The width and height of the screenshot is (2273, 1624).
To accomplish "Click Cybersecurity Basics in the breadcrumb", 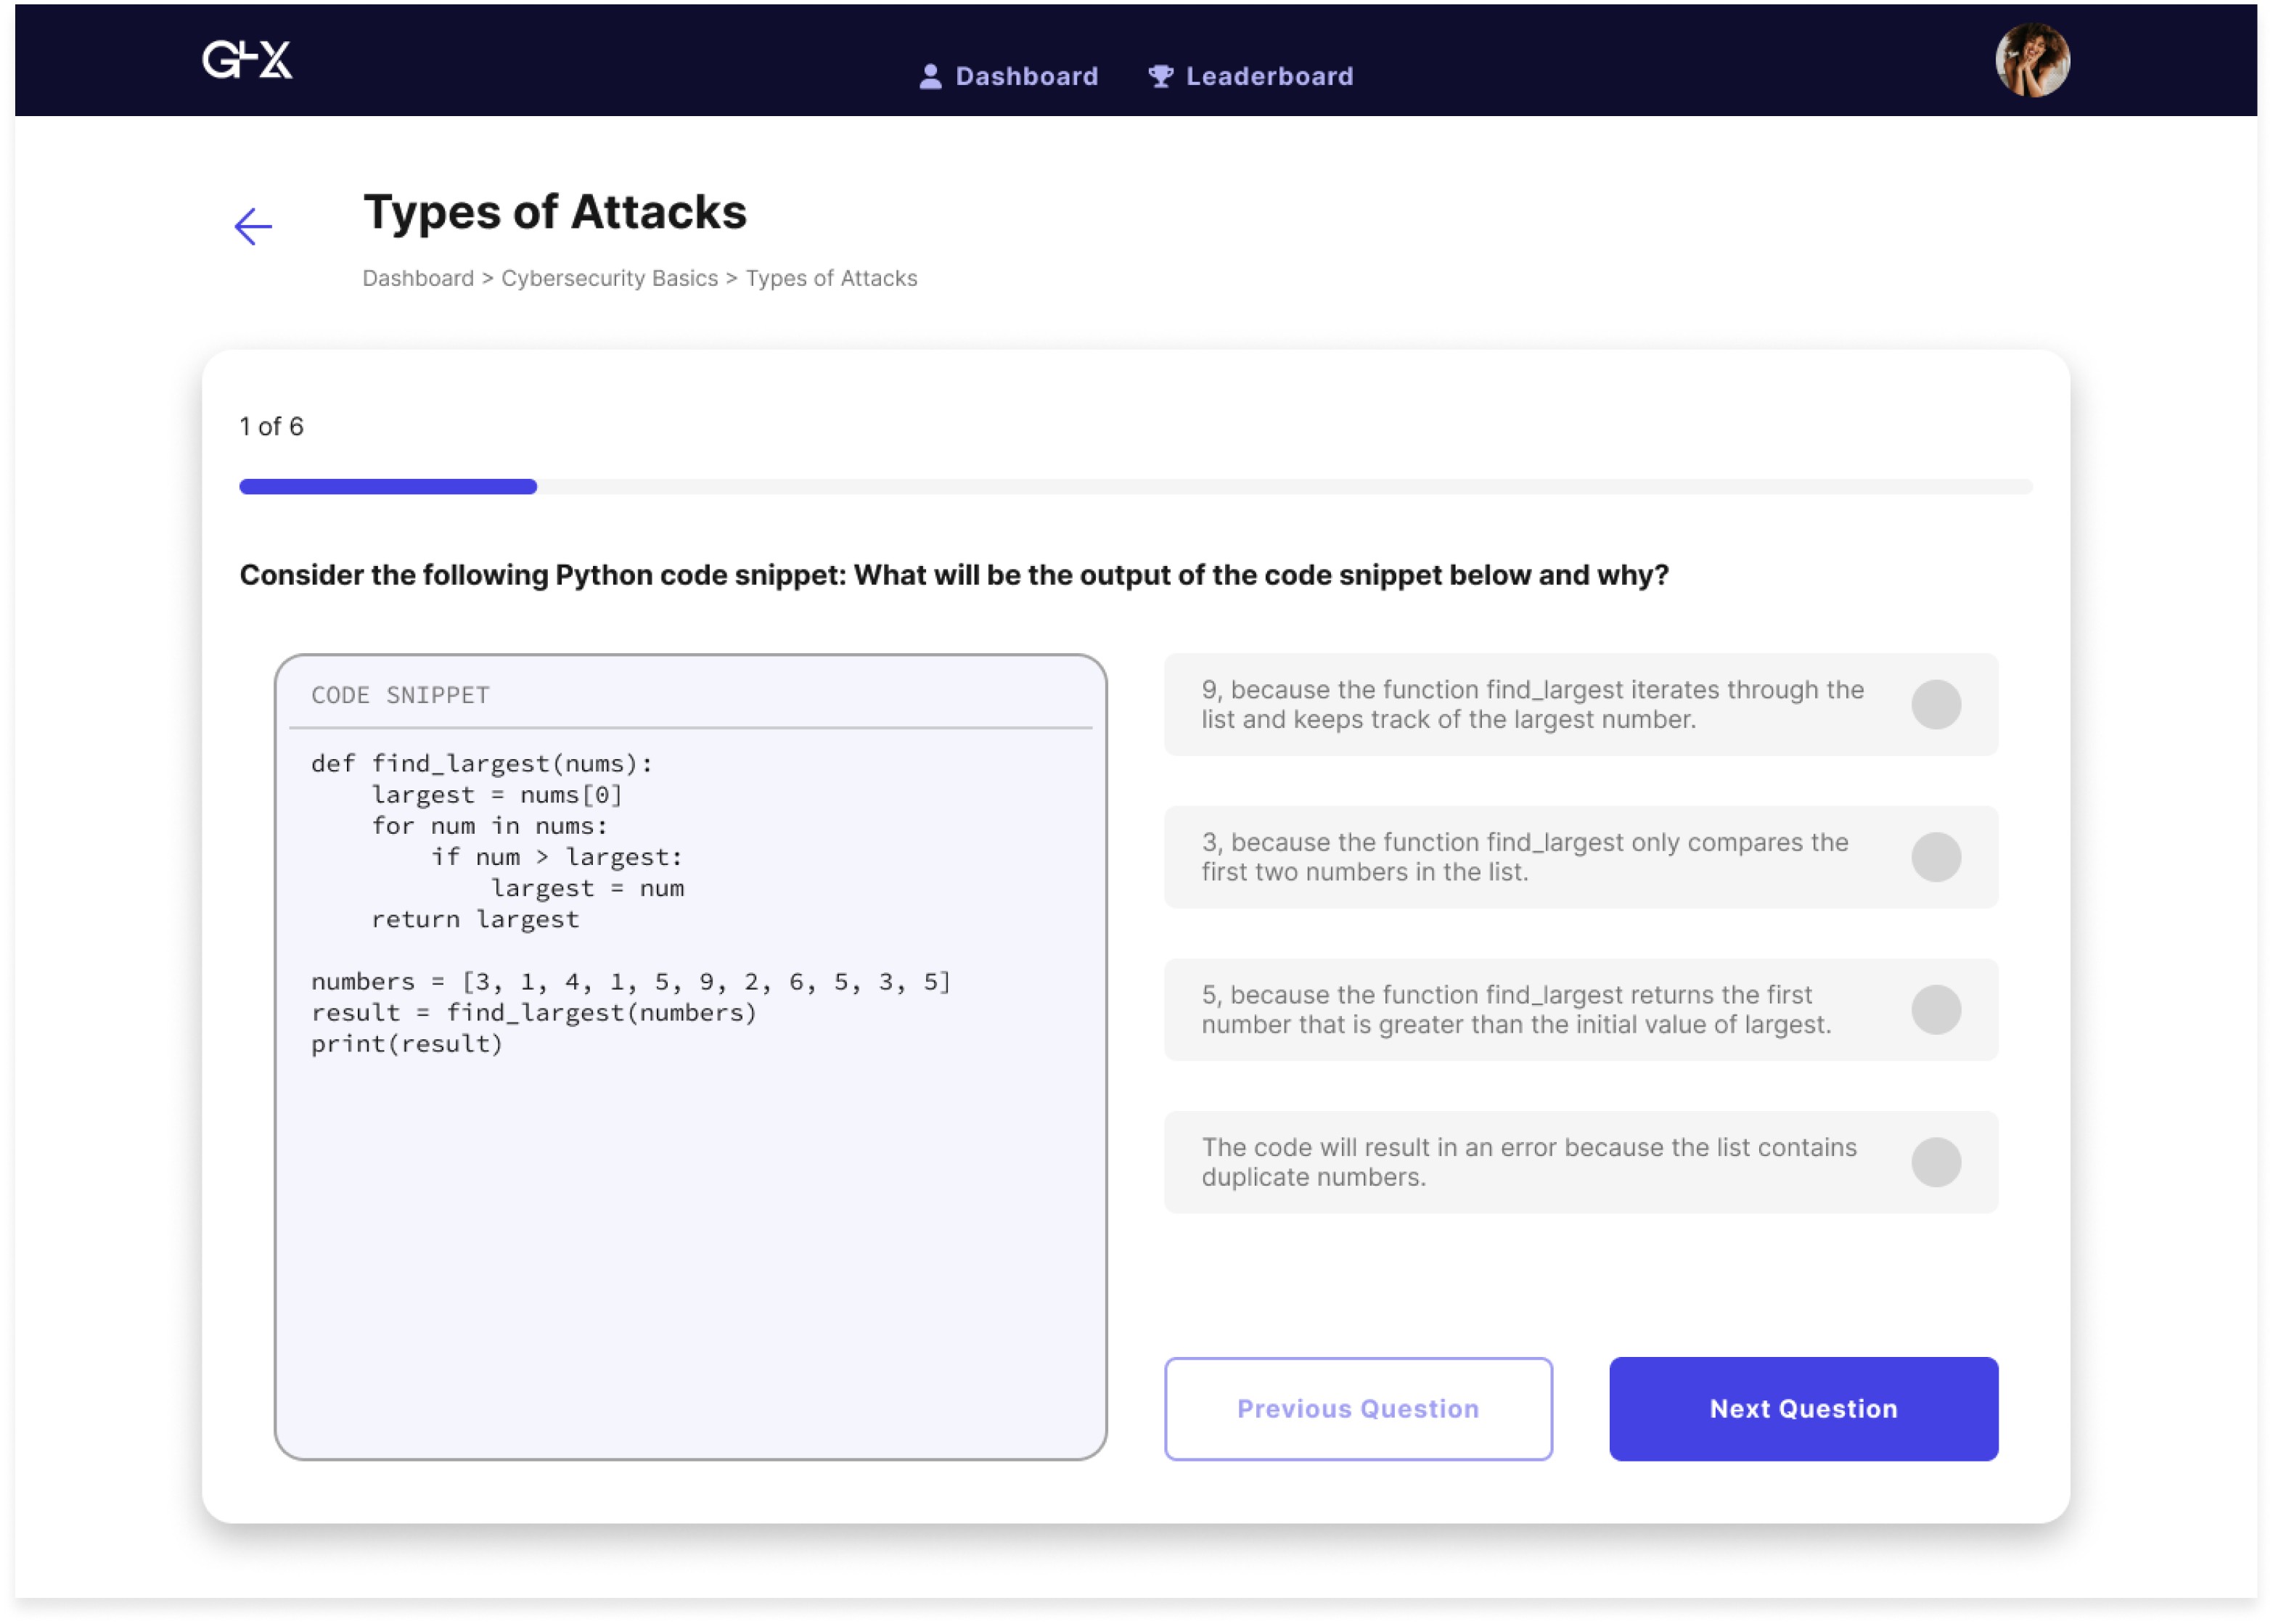I will tap(609, 279).
